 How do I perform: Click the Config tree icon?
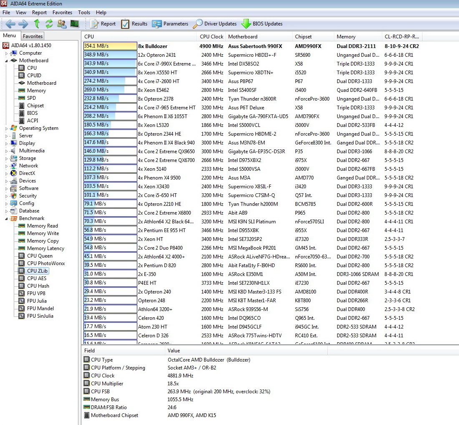coord(14,203)
